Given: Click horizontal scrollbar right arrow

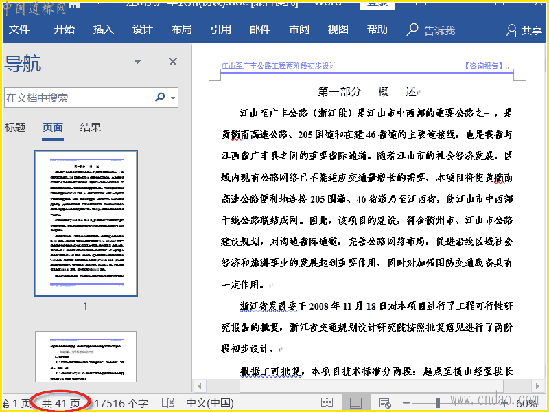Looking at the screenshot, I should 538,387.
